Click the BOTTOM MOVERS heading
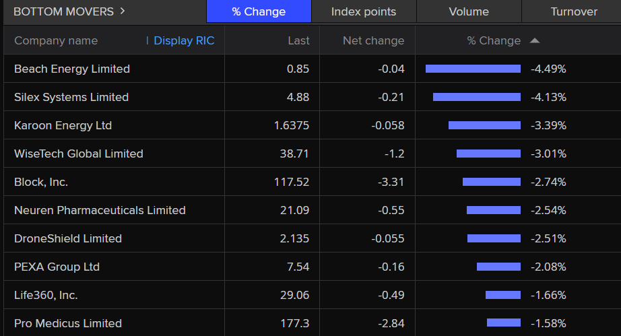 tap(64, 11)
